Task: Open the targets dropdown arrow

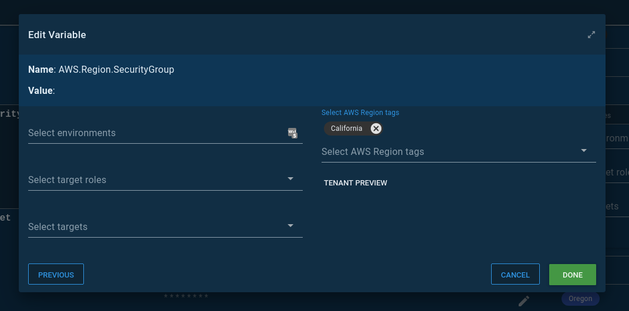Action: [290, 226]
